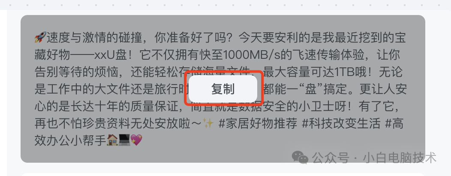Click the house emoji after 小帮手

(x=112, y=140)
